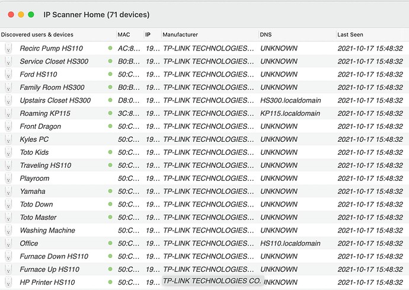Select the Service Closet HS300 device name
Image resolution: width=409 pixels, height=290 pixels.
54,61
